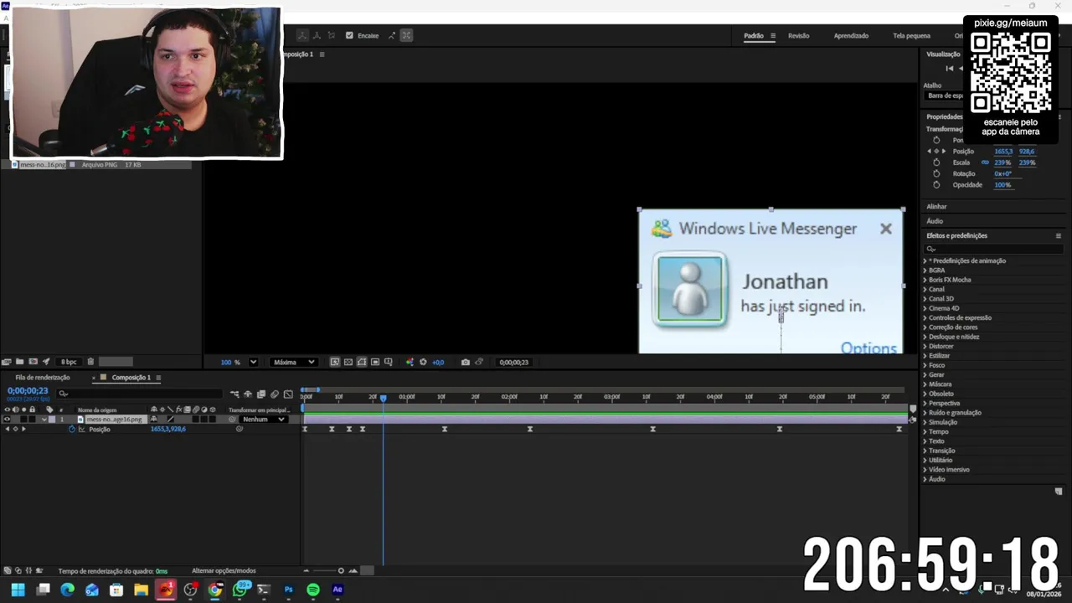Expand the Correção de cores category
Screen dimensions: 1072x603
(925, 327)
